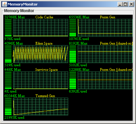Viewport: 136px width, 124px height.
Task: Click the '65536K Max' Perm Gen label
Action: coord(79,17)
